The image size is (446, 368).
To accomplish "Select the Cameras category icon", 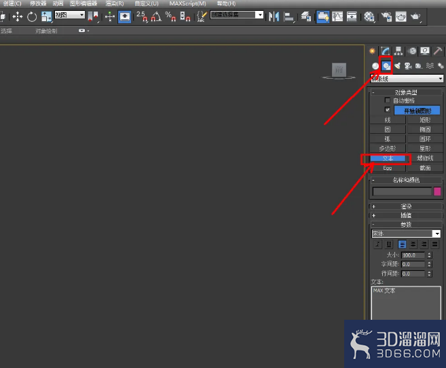I will (x=408, y=66).
